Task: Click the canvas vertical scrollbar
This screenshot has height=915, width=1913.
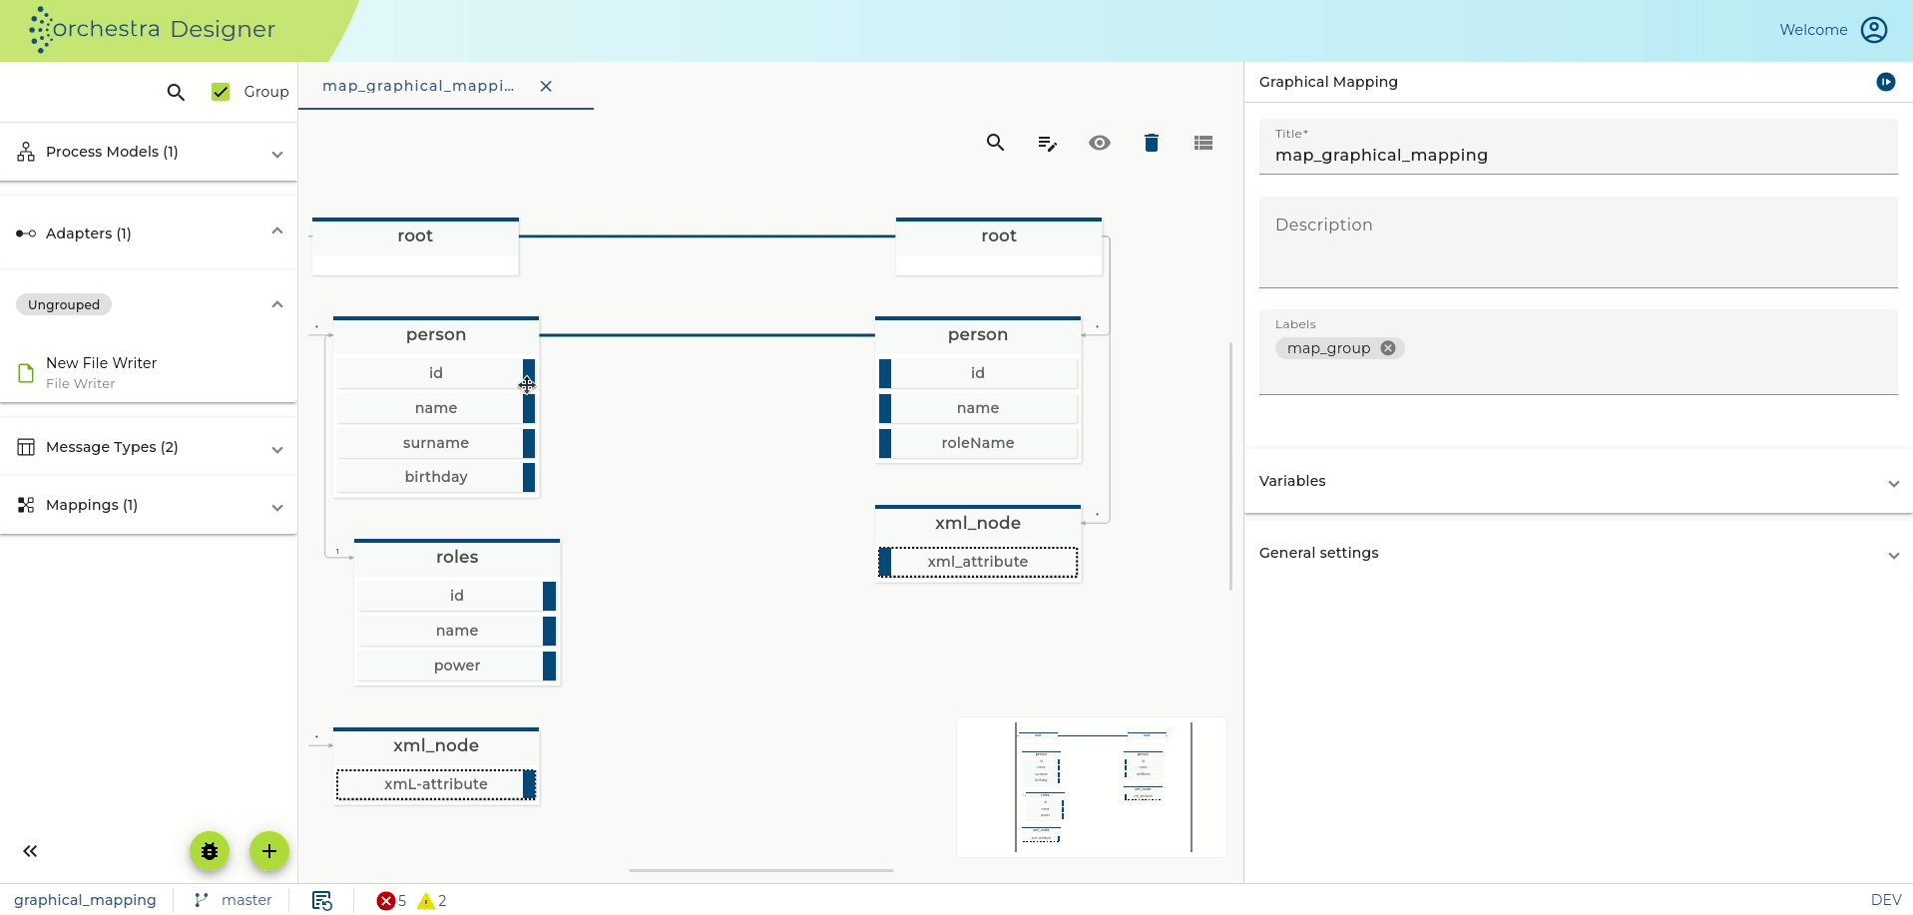Action: (1230, 465)
